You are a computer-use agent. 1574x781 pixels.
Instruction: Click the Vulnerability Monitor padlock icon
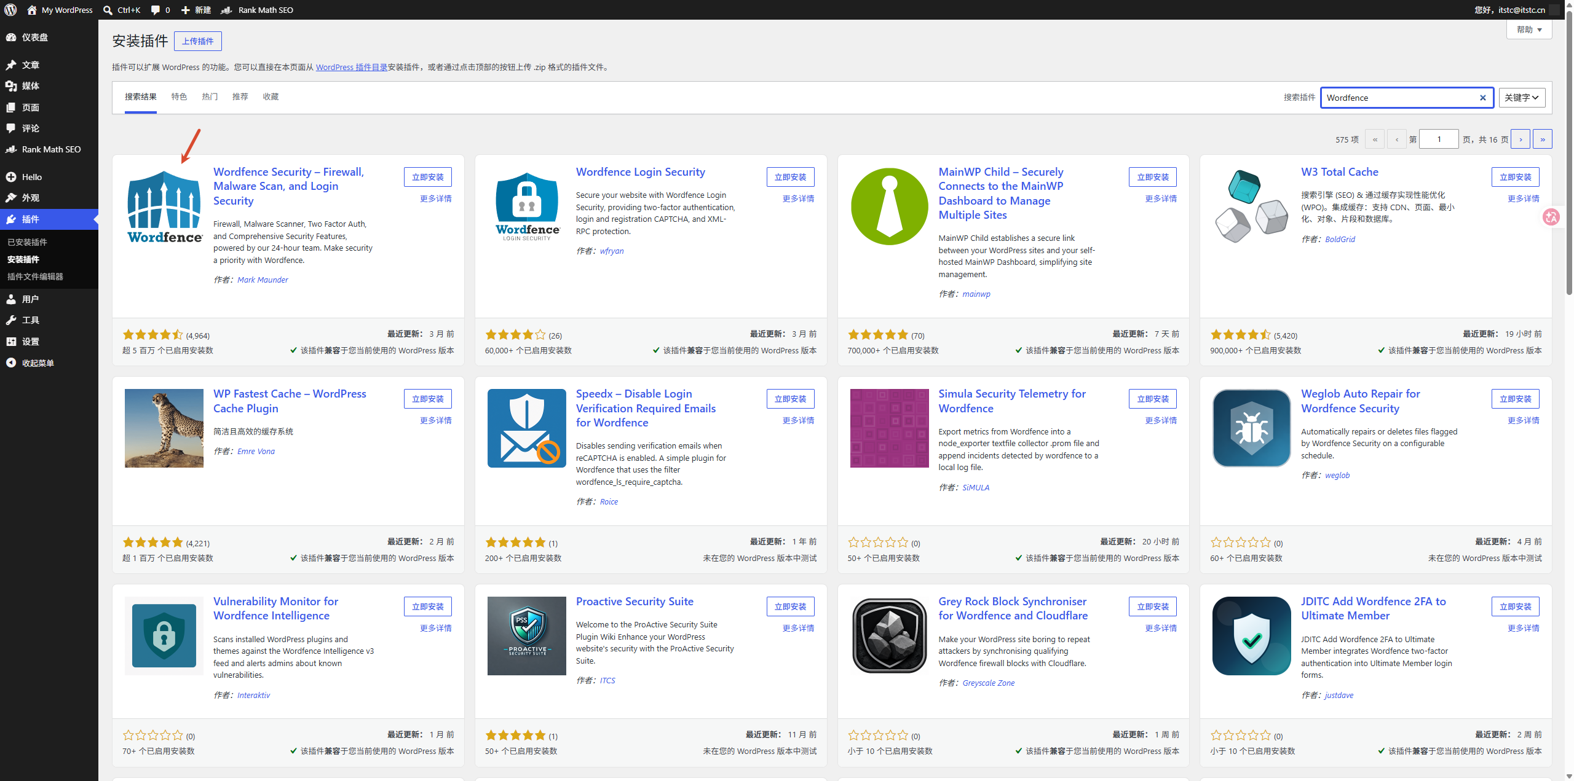coord(164,636)
